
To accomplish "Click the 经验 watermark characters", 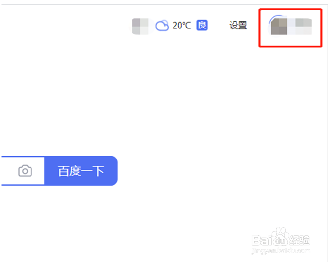I will pos(299,240).
